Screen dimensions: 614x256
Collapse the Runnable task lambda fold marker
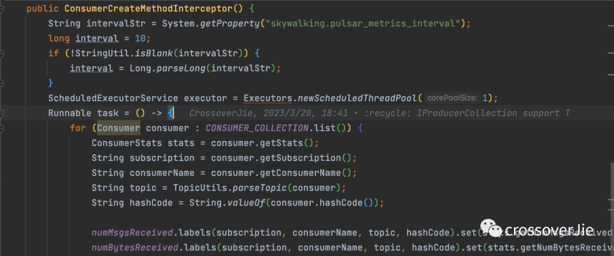(2, 113)
